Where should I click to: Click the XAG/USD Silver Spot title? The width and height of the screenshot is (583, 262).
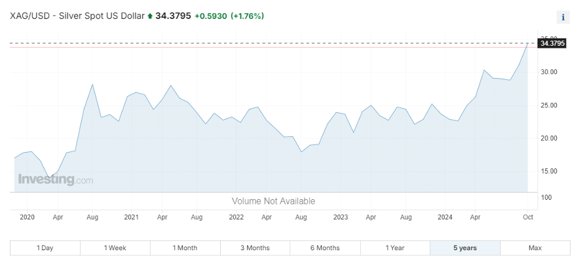point(77,15)
